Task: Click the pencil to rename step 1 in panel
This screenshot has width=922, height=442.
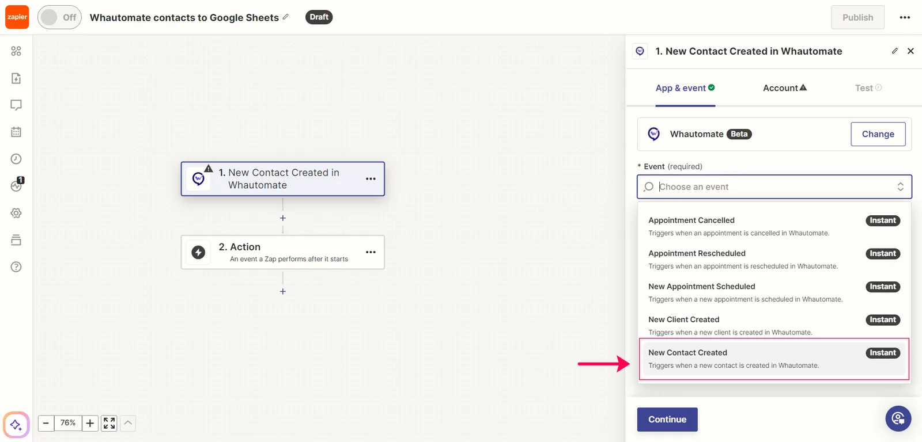Action: (x=895, y=51)
